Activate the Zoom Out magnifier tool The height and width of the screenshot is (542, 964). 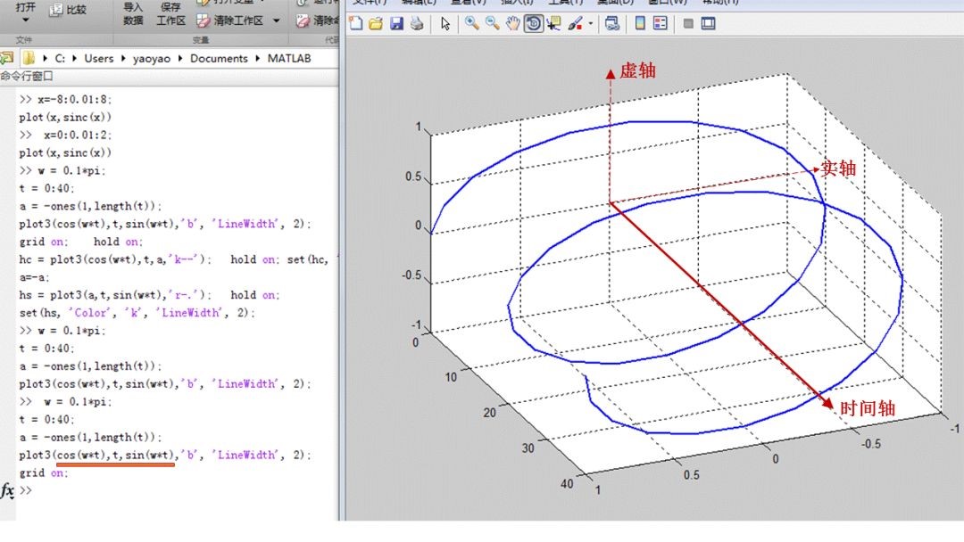[492, 24]
